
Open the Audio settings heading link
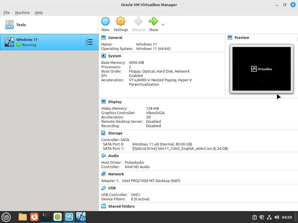(113, 156)
